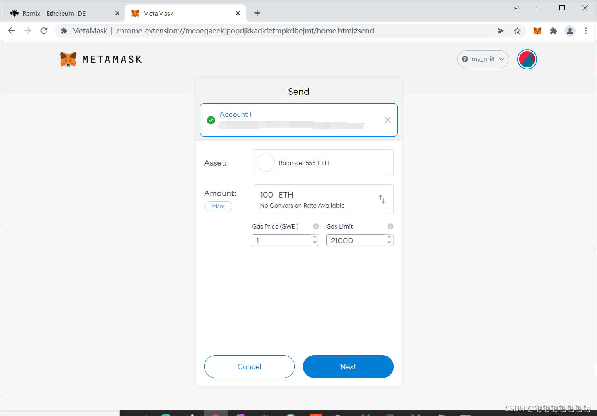Image resolution: width=597 pixels, height=416 pixels.
Task: Decrease the Gas Price value by one step
Action: point(315,243)
